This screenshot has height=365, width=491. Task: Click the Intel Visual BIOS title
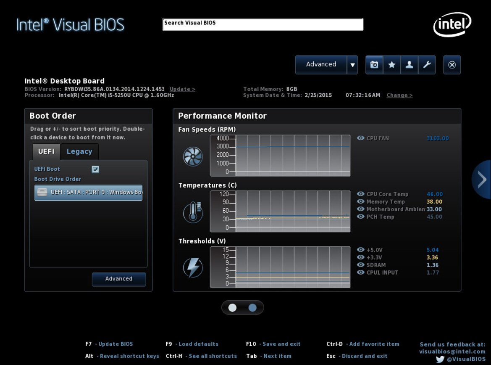click(x=70, y=25)
